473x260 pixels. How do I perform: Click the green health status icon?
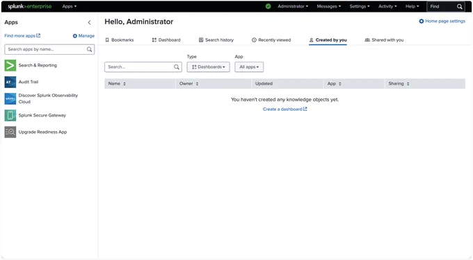[x=268, y=6]
